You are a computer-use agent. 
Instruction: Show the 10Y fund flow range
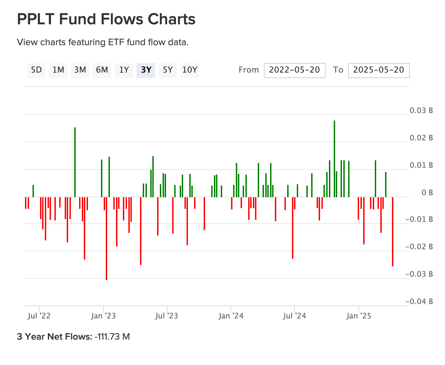[x=190, y=70]
